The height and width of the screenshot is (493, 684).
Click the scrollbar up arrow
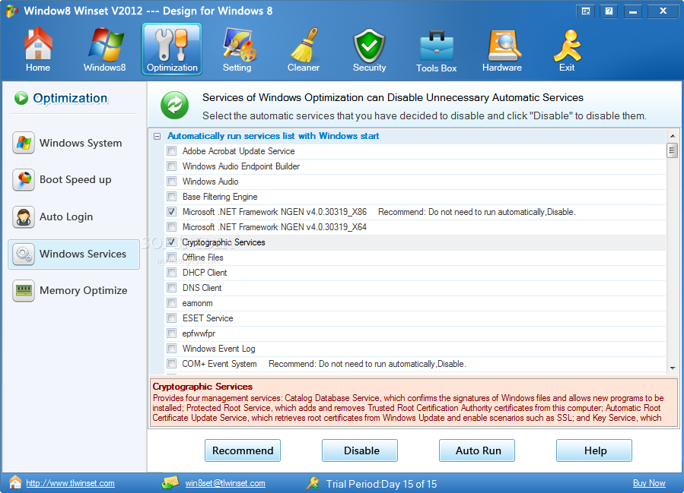(x=673, y=136)
